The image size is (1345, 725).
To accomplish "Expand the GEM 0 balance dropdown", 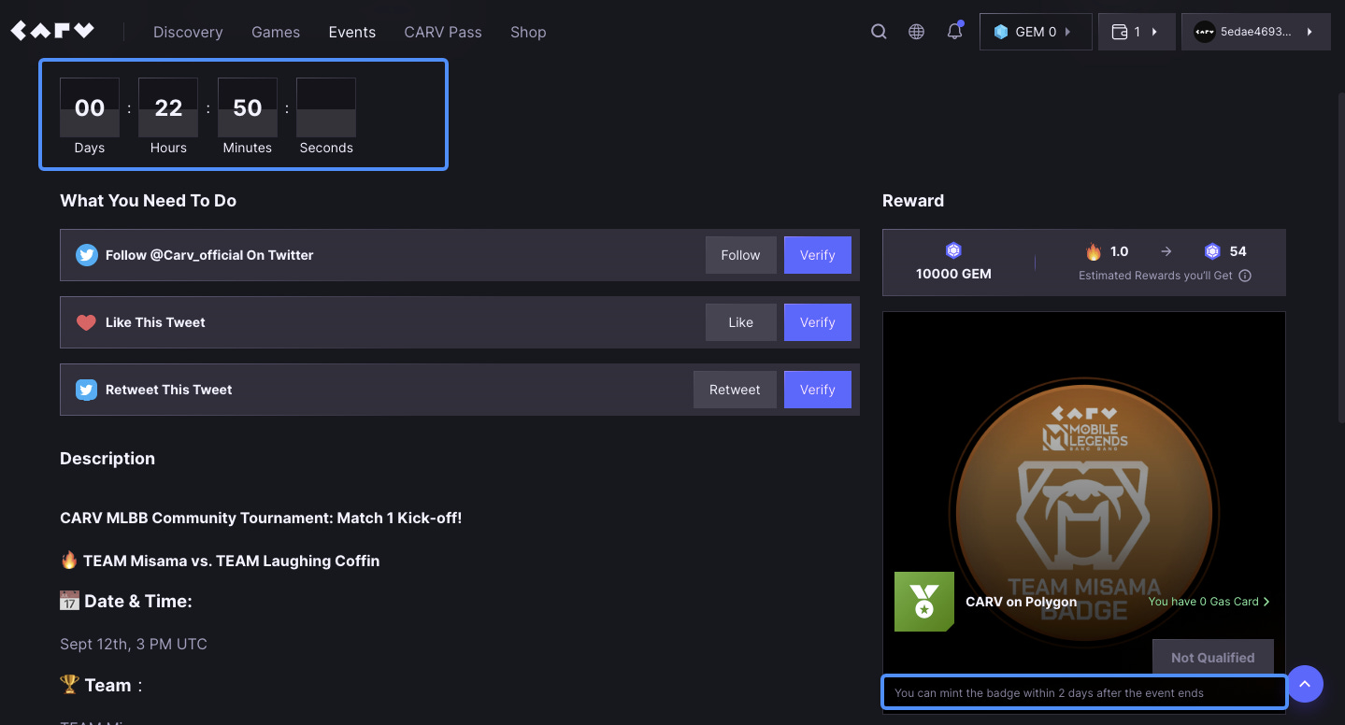I will (1036, 32).
